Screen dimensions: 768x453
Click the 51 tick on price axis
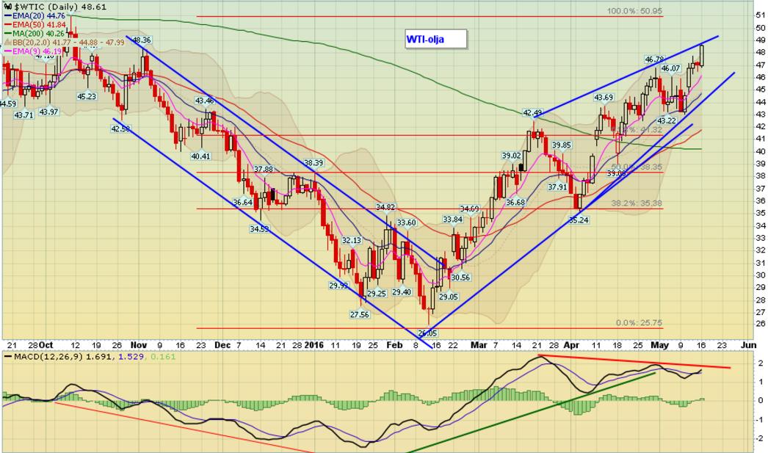pyautogui.click(x=761, y=15)
